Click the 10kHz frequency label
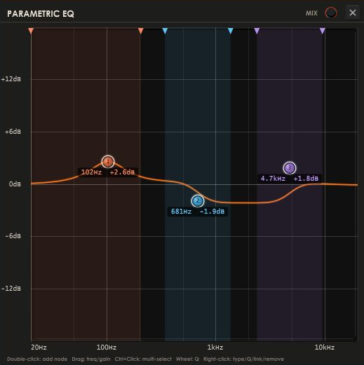364x365 pixels. pyautogui.click(x=325, y=347)
